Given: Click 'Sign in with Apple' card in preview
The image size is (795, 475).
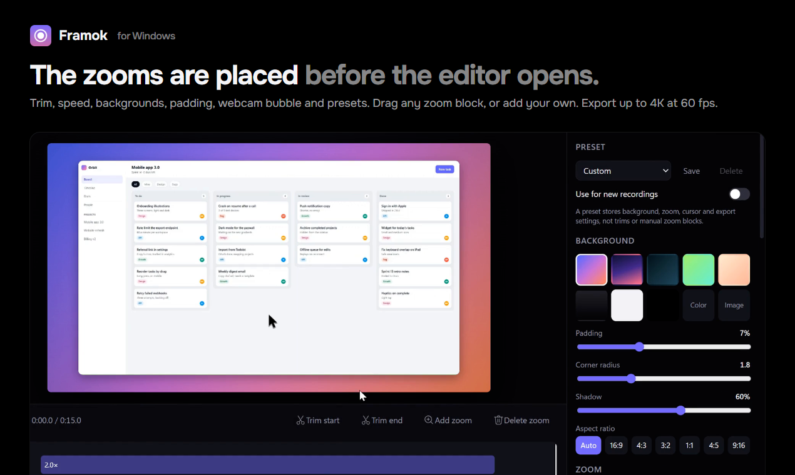Looking at the screenshot, I should (415, 210).
